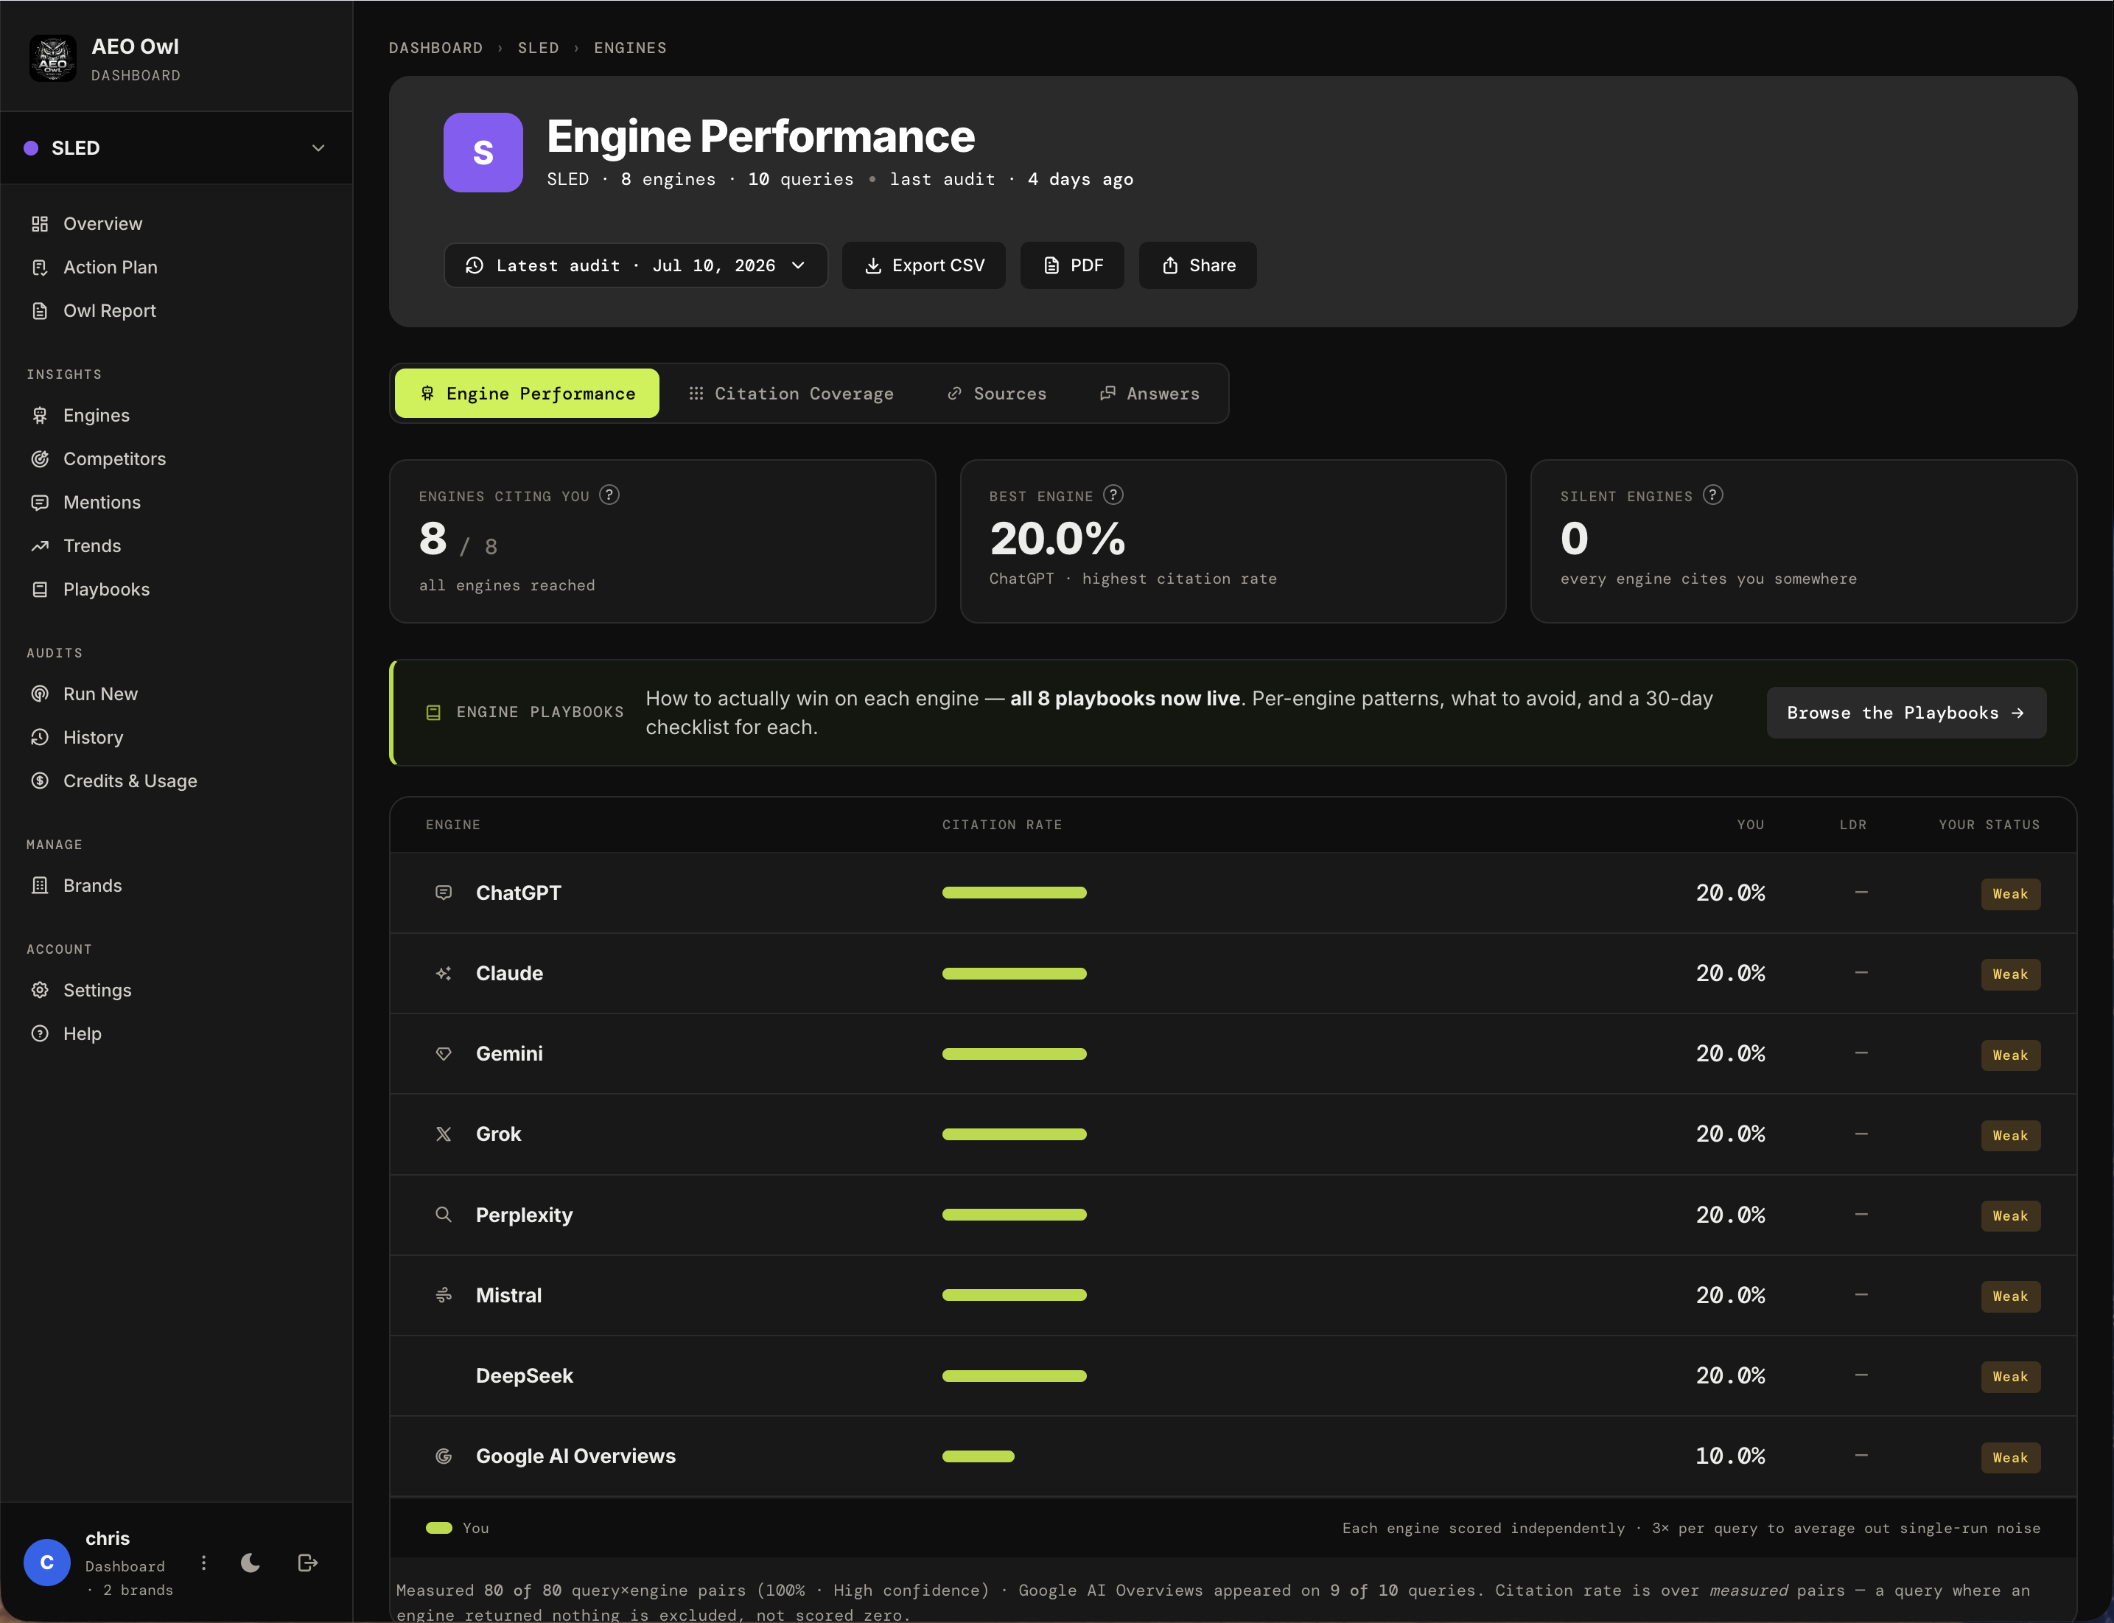Screen dimensions: 2114x1623
Task: Click the Mistral wind icon
Action: tap(444, 1294)
